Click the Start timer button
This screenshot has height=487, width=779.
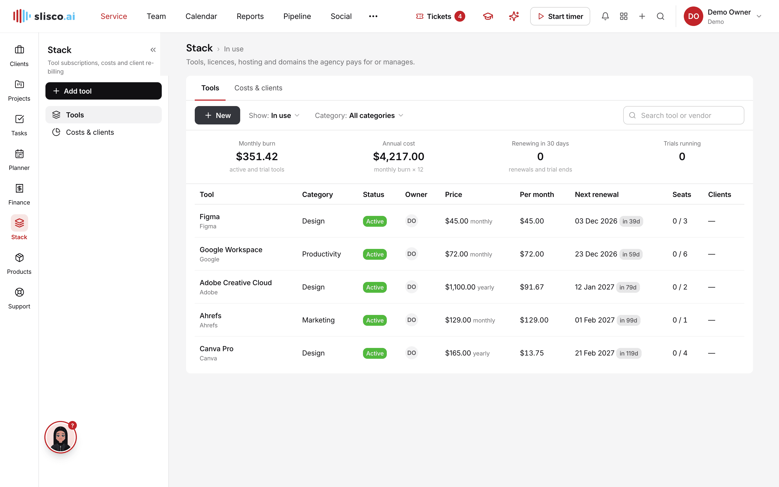click(x=560, y=16)
